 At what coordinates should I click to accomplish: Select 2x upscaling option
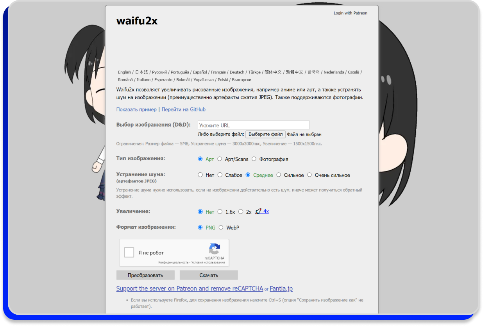point(241,211)
